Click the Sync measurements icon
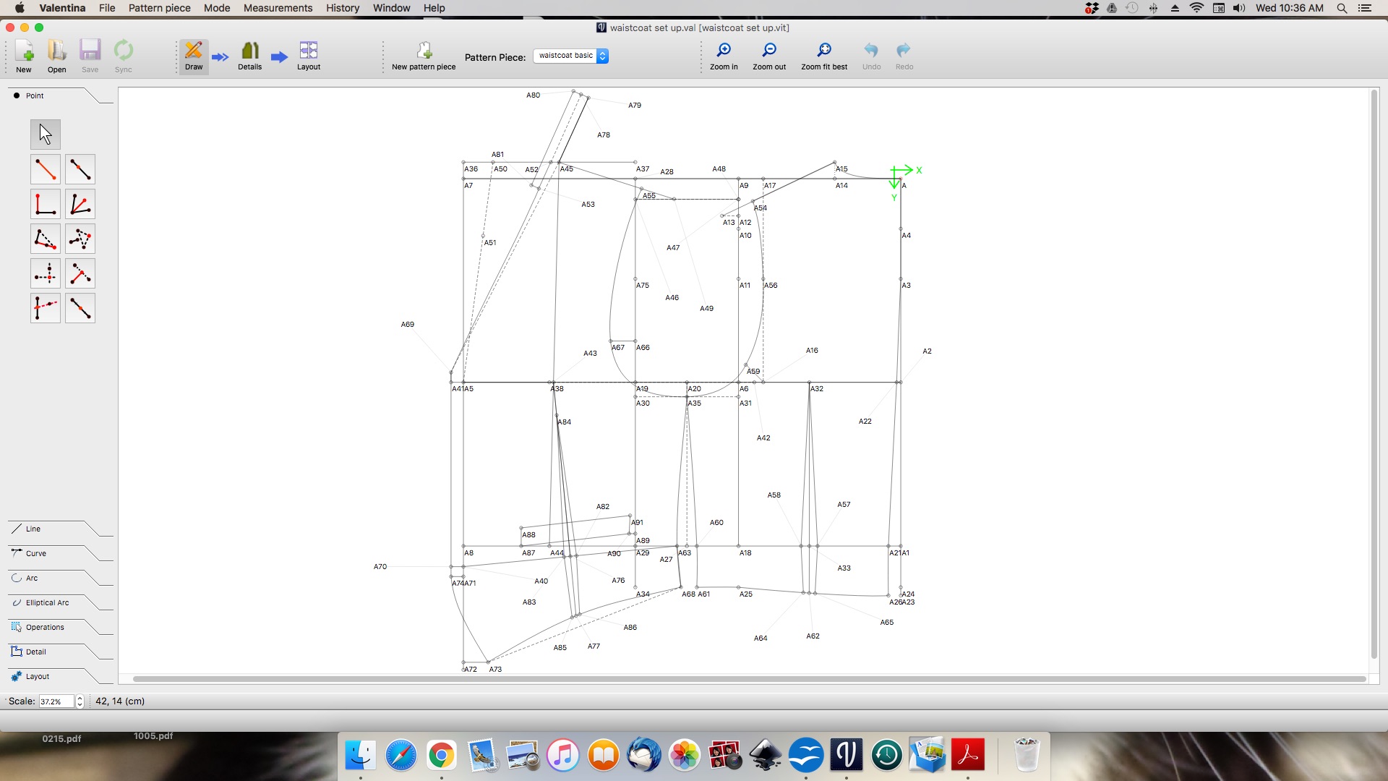Screen dimensions: 1388x781 (x=124, y=56)
